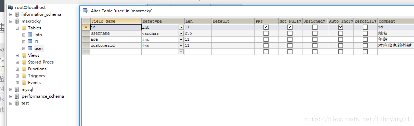
Task: Toggle PK checkbox for id field
Action: (266, 27)
